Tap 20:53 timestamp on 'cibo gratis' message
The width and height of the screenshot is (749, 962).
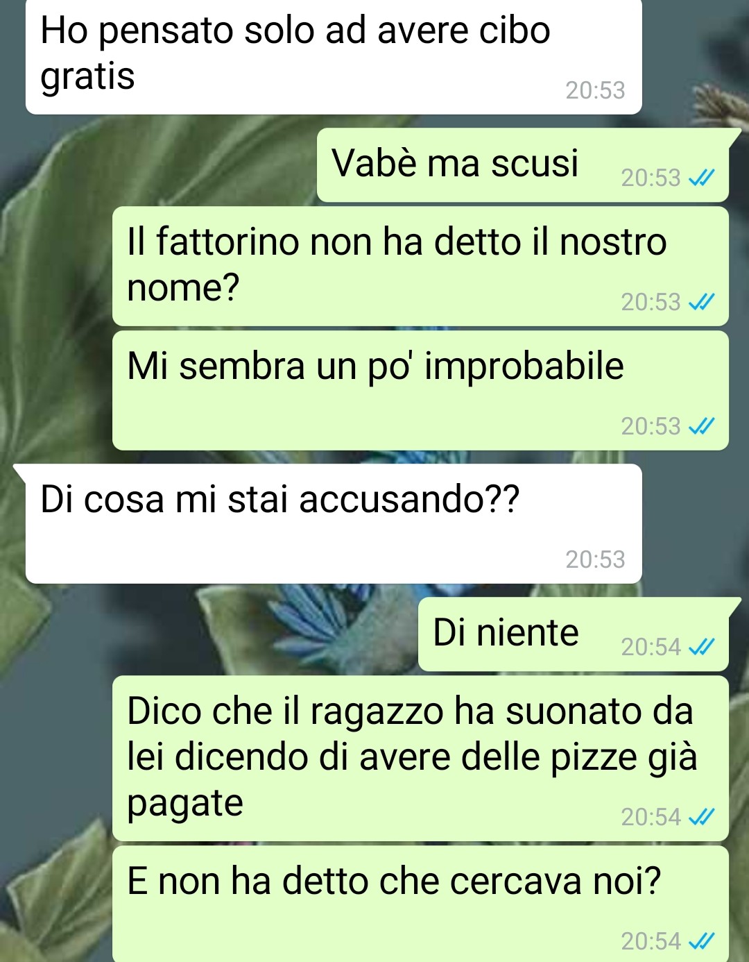pos(595,90)
